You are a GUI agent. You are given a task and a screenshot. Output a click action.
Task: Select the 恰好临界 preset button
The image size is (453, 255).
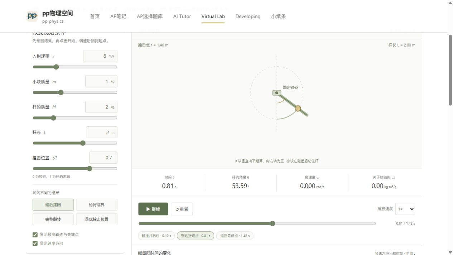pos(97,205)
